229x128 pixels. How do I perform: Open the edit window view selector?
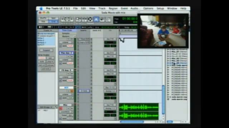[x=42, y=27]
